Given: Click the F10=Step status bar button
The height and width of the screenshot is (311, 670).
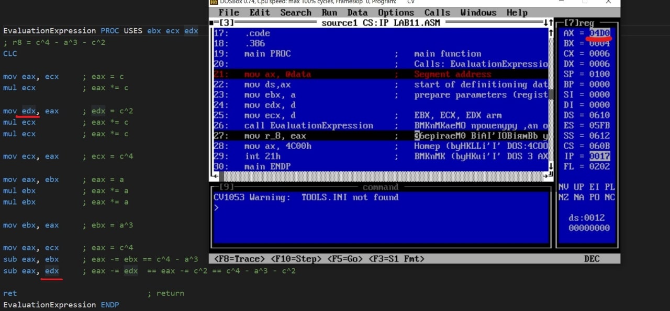Looking at the screenshot, I should 296,259.
